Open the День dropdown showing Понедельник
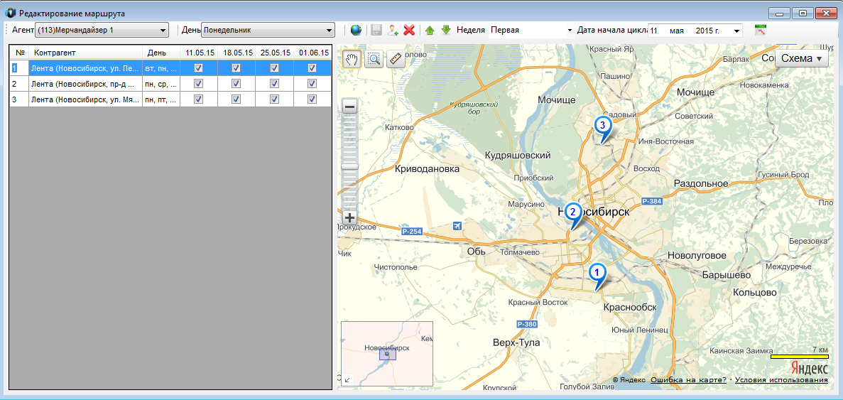Viewport: 843px width, 400px height. point(330,31)
